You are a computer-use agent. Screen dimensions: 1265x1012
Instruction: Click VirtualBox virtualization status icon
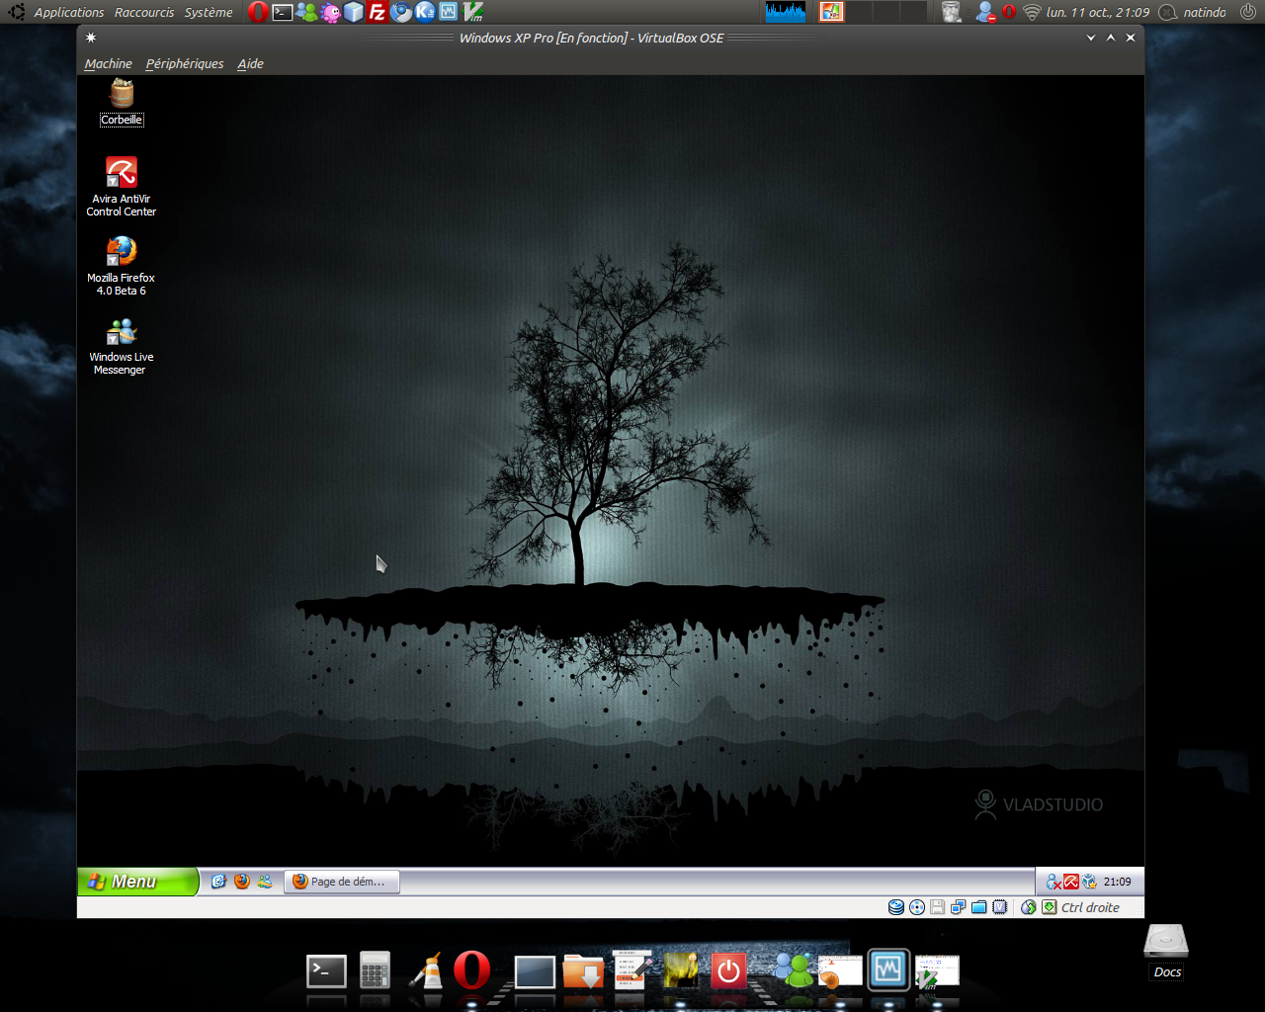pos(1000,907)
